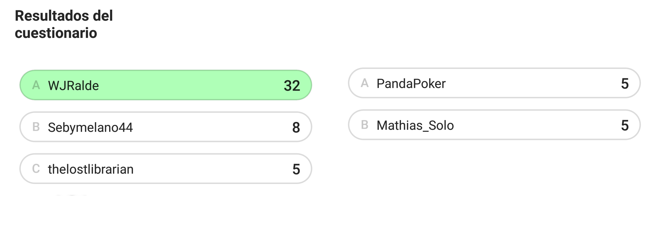The height and width of the screenshot is (240, 657).
Task: Click the 32 vote count on WJRalde
Action: pos(292,86)
